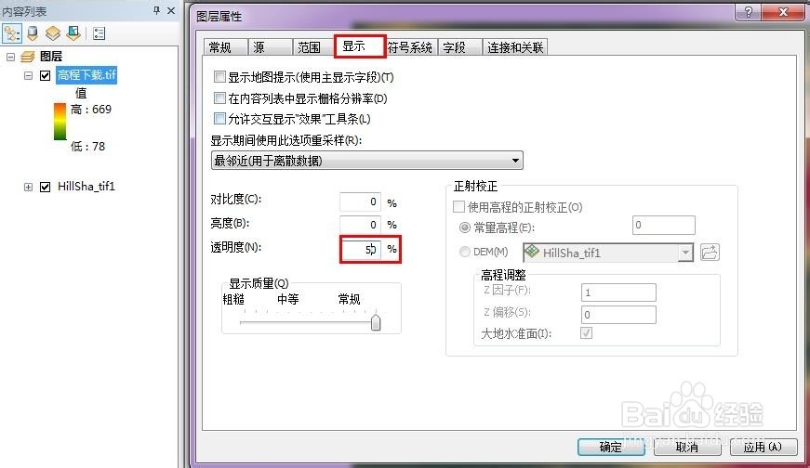Click the 显示质量 slider handle

(x=376, y=322)
